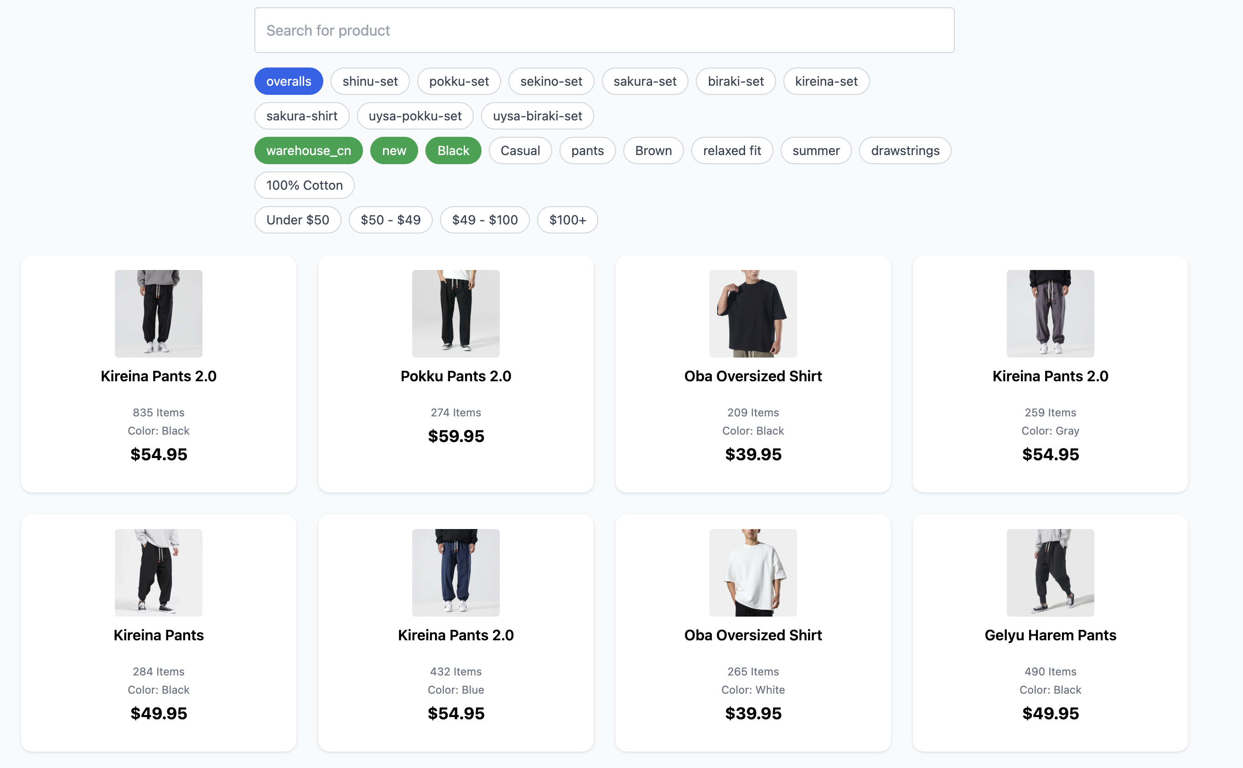Click Kireina Pants 2.0 title above 259 Items
Screen dimensions: 1243x768
pos(1051,376)
